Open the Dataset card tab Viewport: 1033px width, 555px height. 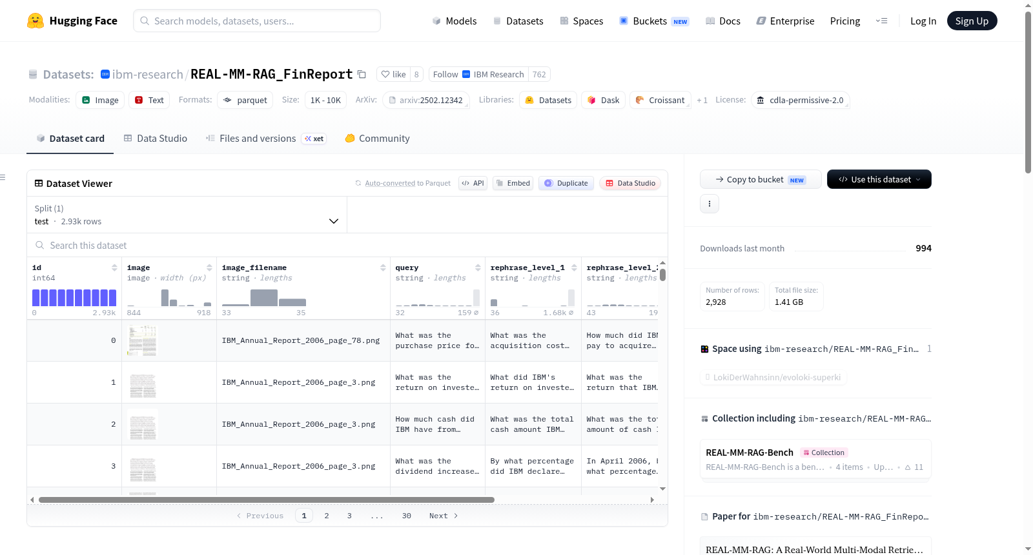click(70, 138)
